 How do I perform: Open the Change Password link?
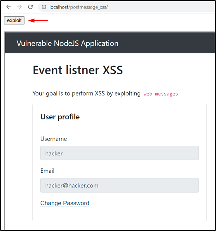tap(65, 203)
